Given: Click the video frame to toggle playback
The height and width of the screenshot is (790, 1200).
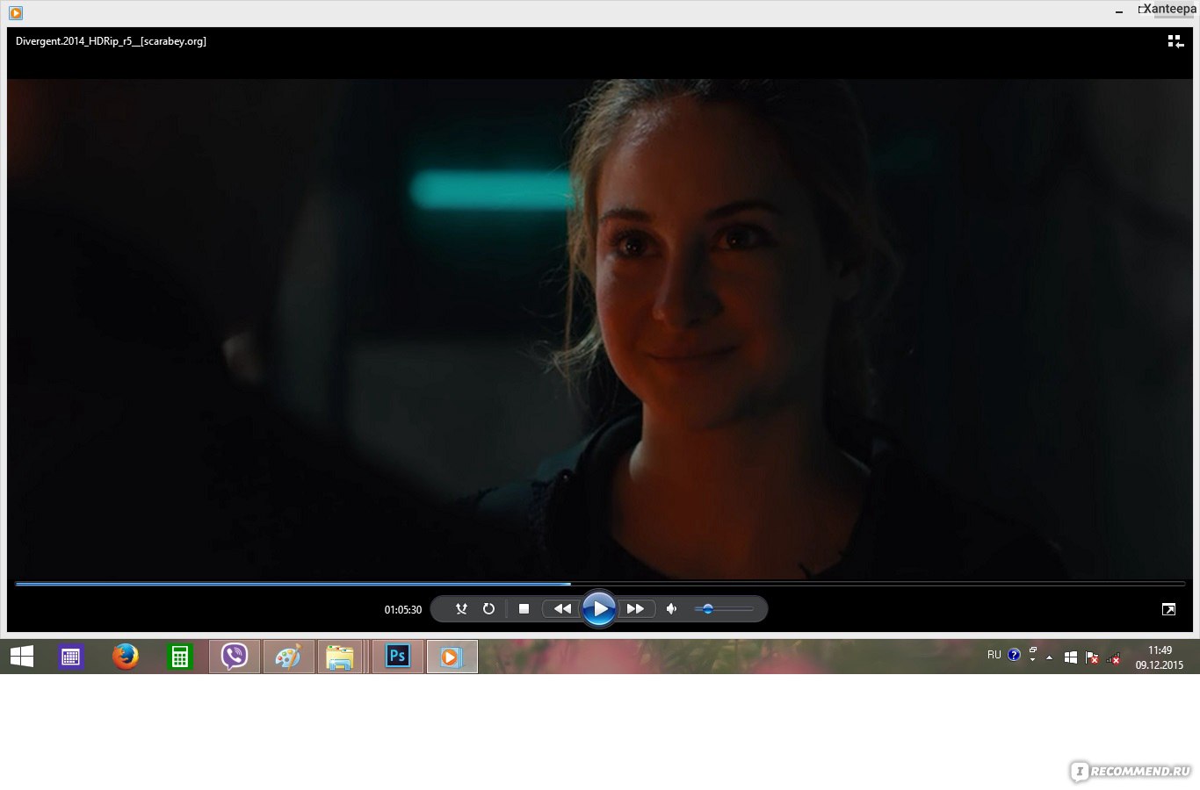Looking at the screenshot, I should pos(600,329).
